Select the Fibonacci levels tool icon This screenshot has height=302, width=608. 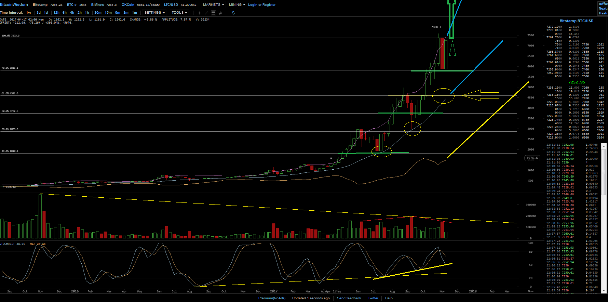pos(213,13)
